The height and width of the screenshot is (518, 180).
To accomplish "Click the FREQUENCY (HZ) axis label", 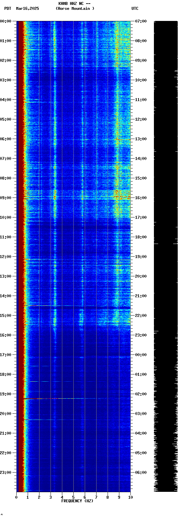I will pyautogui.click(x=77, y=501).
